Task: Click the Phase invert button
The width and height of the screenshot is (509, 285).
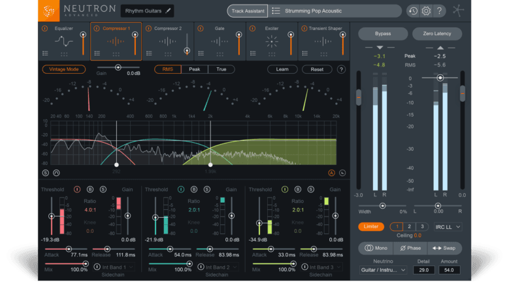Action: pyautogui.click(x=410, y=248)
